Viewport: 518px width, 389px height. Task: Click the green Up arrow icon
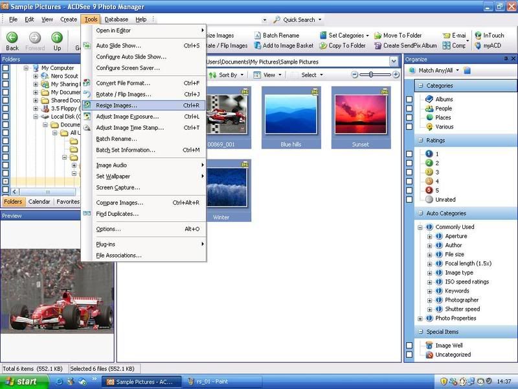coord(57,38)
